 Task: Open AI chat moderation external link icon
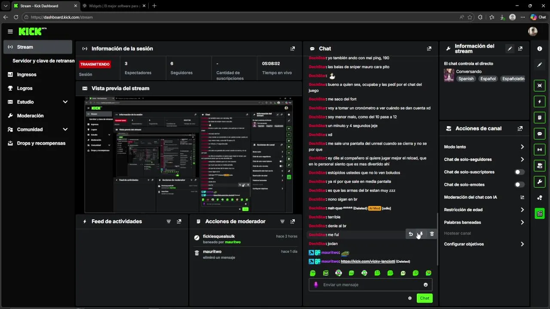point(522,197)
